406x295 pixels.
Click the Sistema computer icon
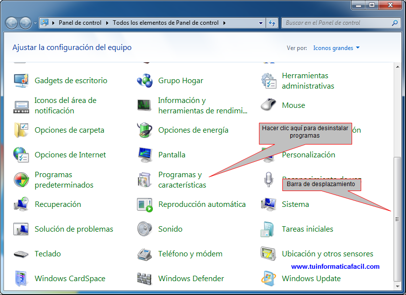(269, 204)
